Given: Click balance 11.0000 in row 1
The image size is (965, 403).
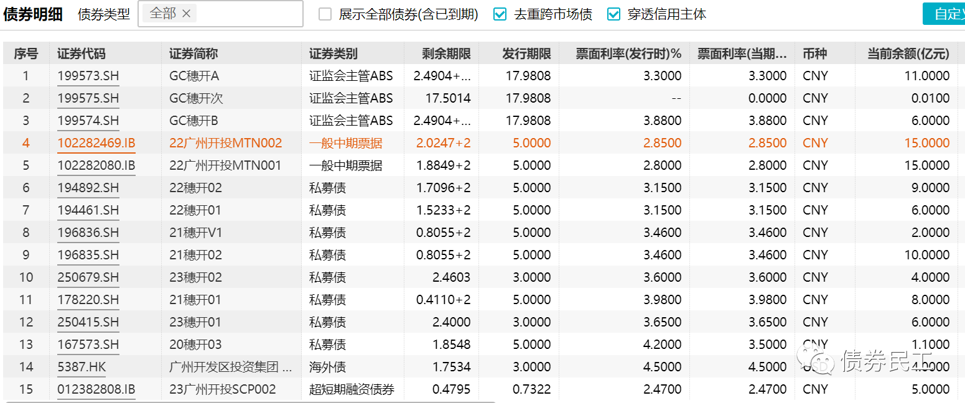Looking at the screenshot, I should pyautogui.click(x=927, y=76).
